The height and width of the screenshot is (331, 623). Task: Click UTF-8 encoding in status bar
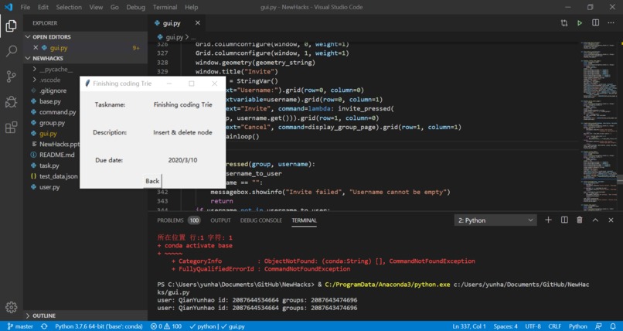coord(533,326)
